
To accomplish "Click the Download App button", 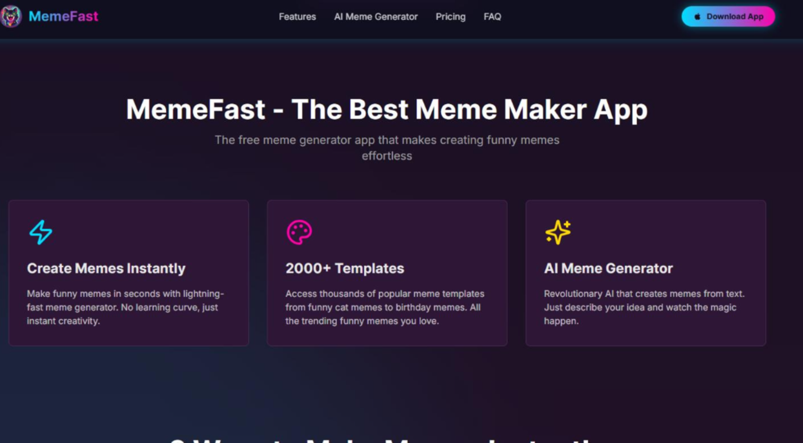I will click(x=728, y=17).
